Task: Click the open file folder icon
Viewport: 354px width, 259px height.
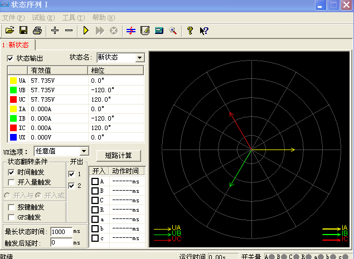Action: pos(10,31)
